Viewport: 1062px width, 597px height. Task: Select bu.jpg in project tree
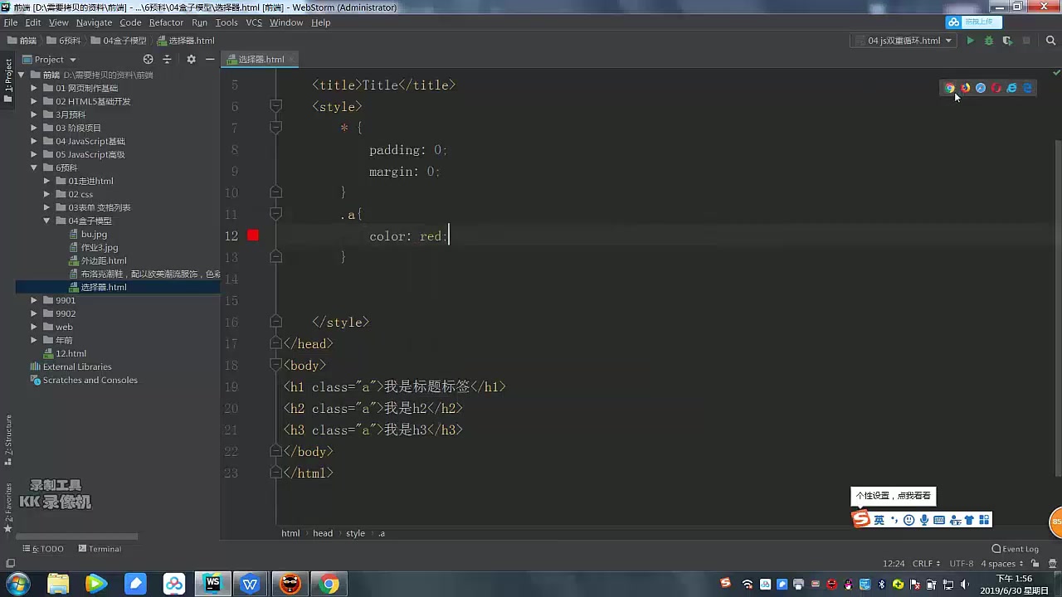click(x=94, y=234)
